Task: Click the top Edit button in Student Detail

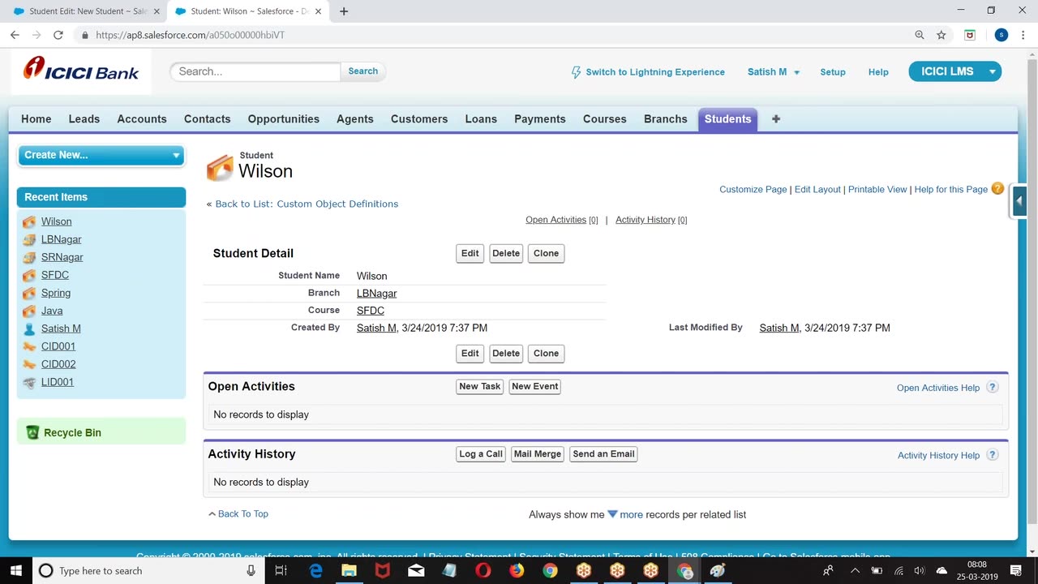Action: (x=470, y=253)
